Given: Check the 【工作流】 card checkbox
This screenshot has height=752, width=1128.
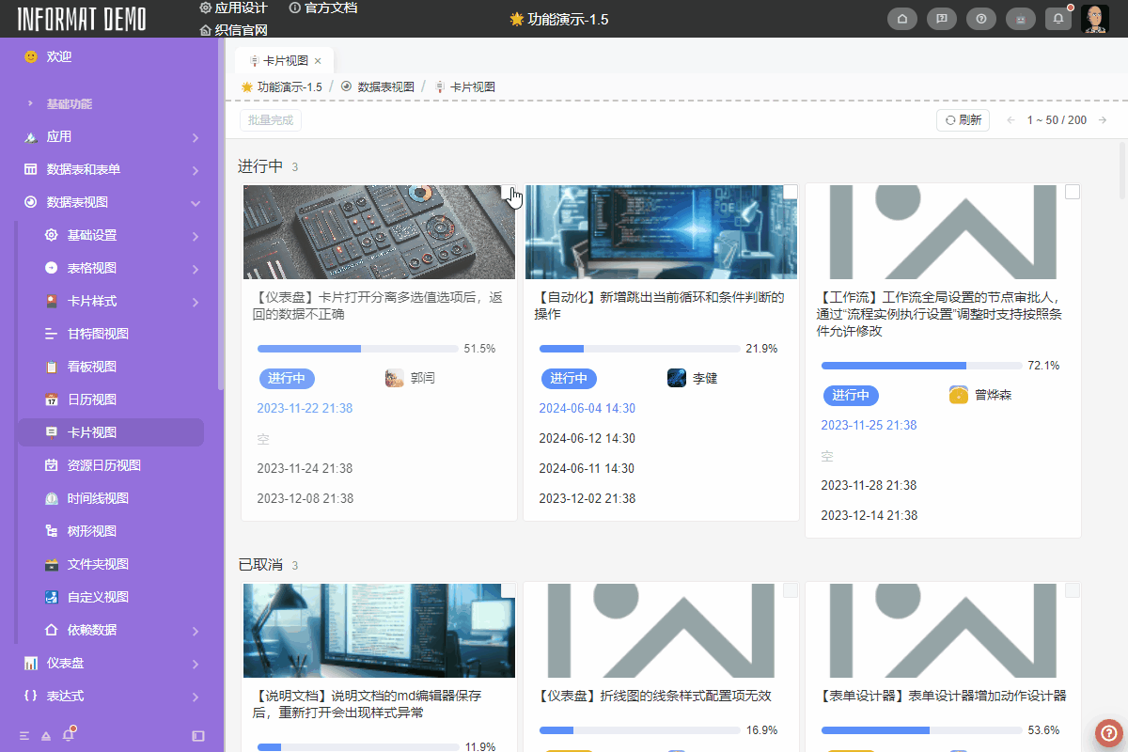Looking at the screenshot, I should (x=1071, y=191).
